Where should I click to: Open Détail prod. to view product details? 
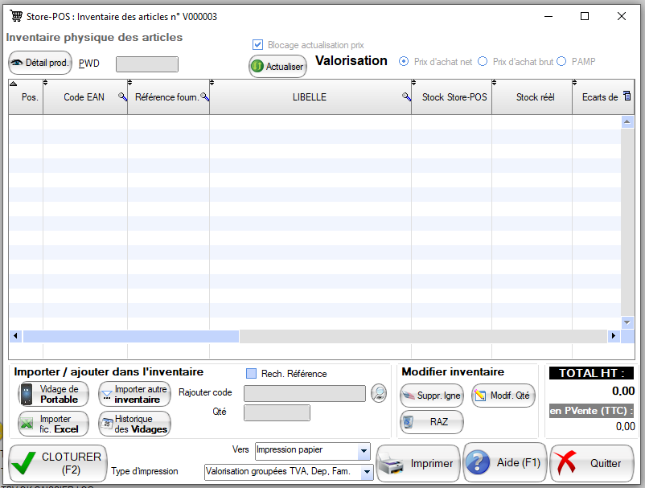click(x=39, y=63)
